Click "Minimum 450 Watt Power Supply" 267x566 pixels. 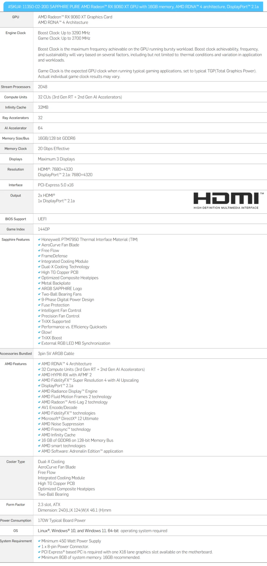click(71, 541)
